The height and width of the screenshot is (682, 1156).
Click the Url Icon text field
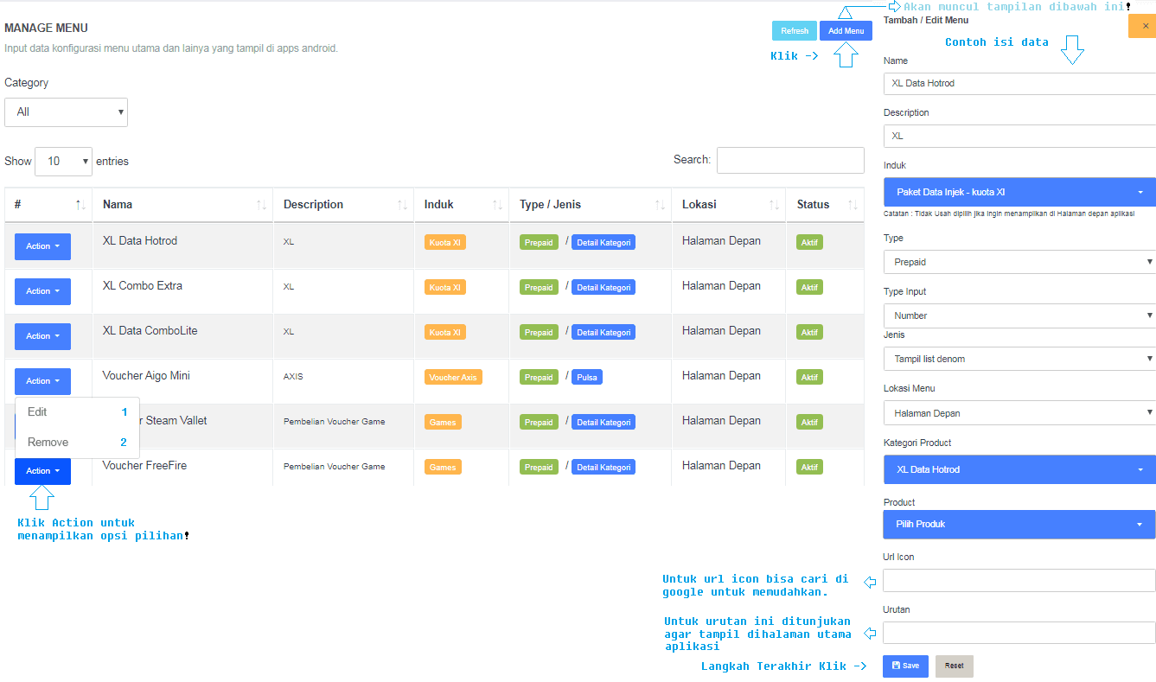(x=1019, y=580)
